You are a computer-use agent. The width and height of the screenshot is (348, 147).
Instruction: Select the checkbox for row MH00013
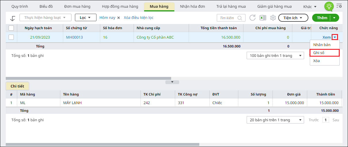click(x=11, y=37)
